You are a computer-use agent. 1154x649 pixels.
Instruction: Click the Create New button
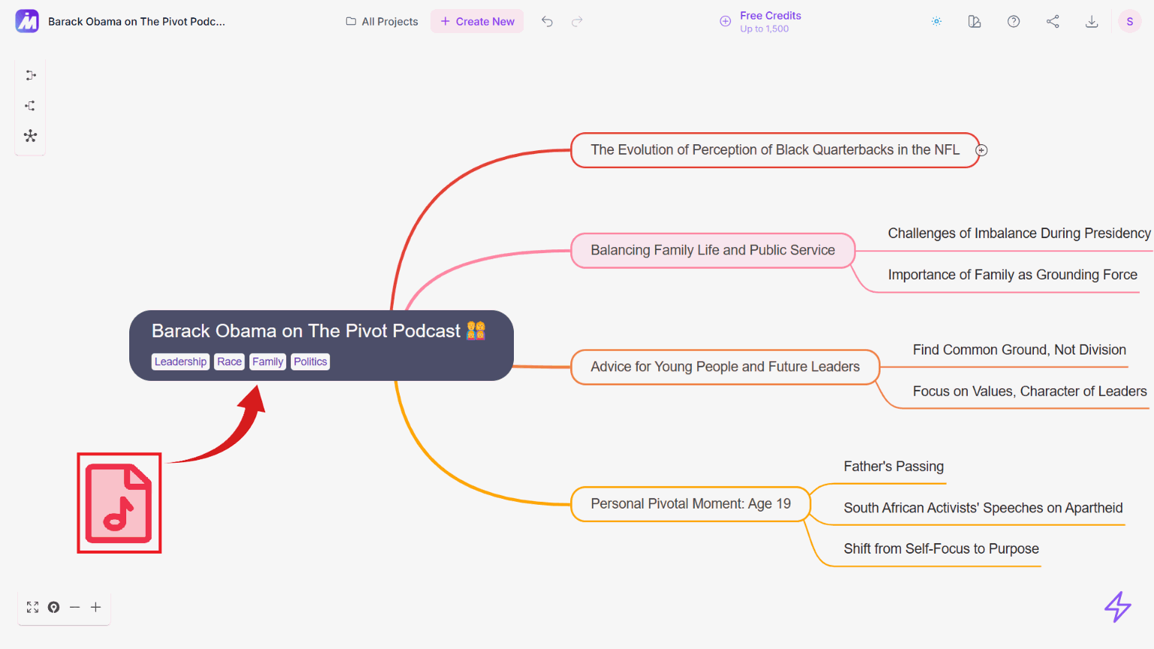477,22
